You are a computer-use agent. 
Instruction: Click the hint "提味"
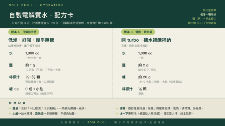141,94
